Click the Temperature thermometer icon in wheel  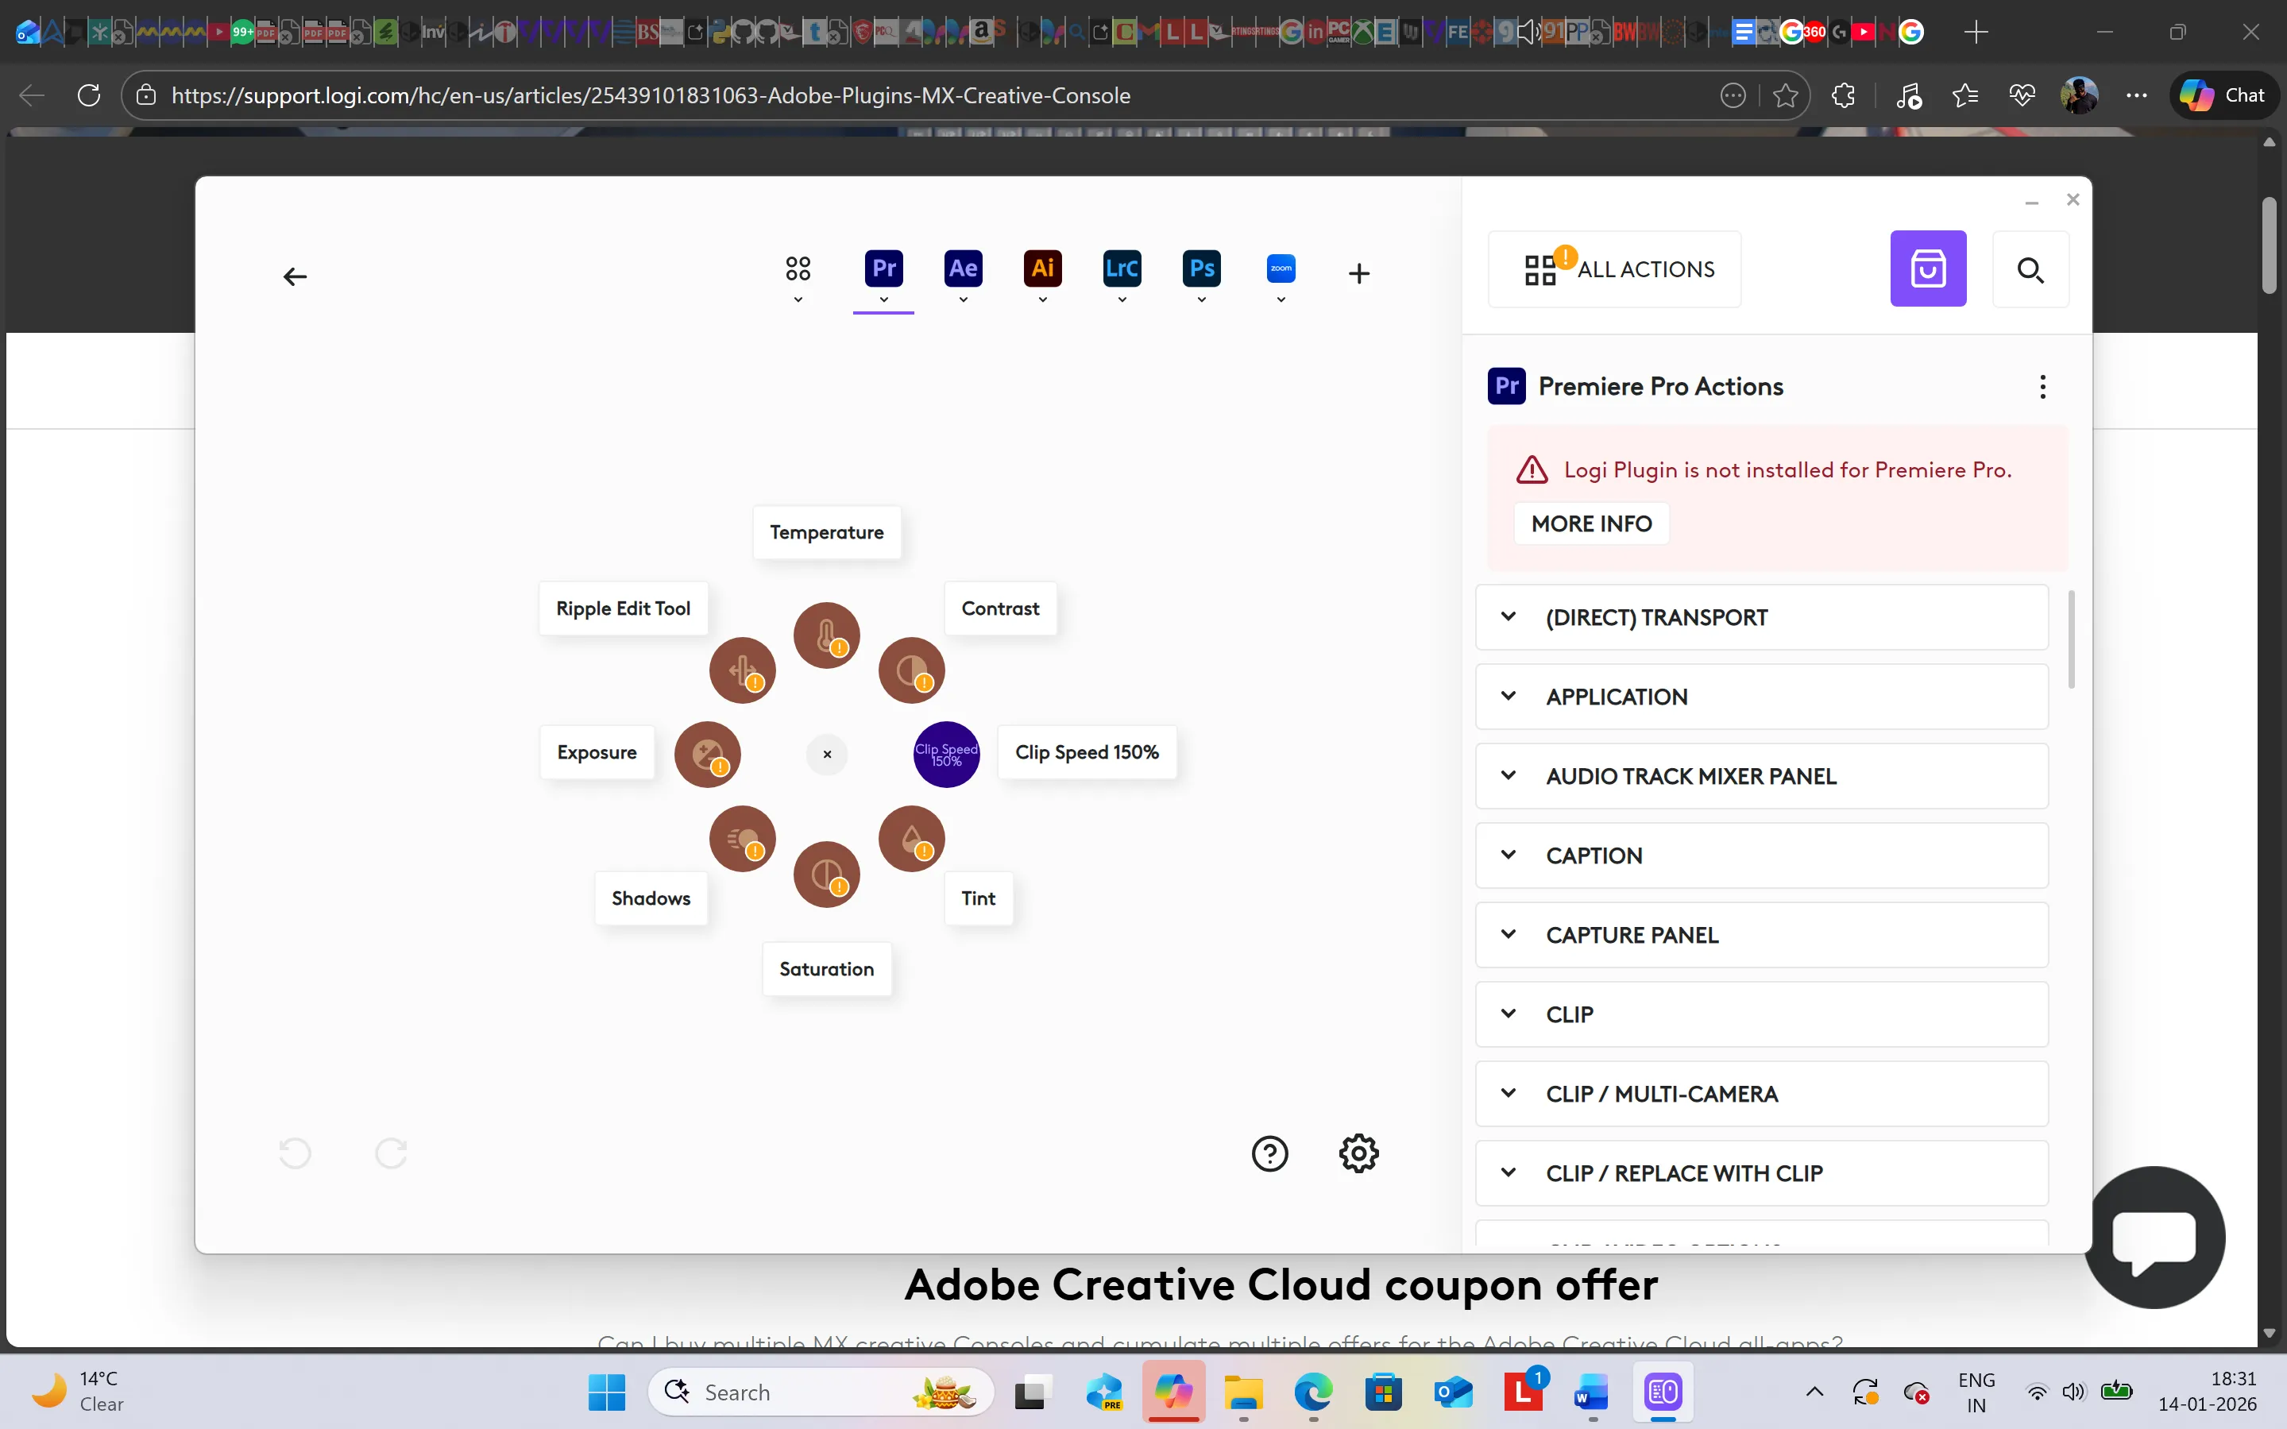pyautogui.click(x=826, y=634)
